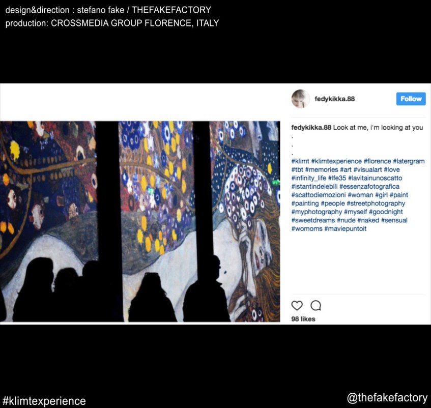This screenshot has height=408, width=431.
Task: Click the blue Follow button
Action: [411, 99]
